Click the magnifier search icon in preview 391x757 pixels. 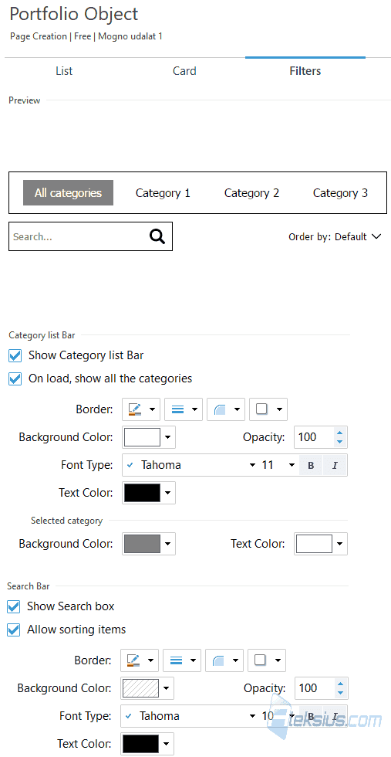(157, 236)
